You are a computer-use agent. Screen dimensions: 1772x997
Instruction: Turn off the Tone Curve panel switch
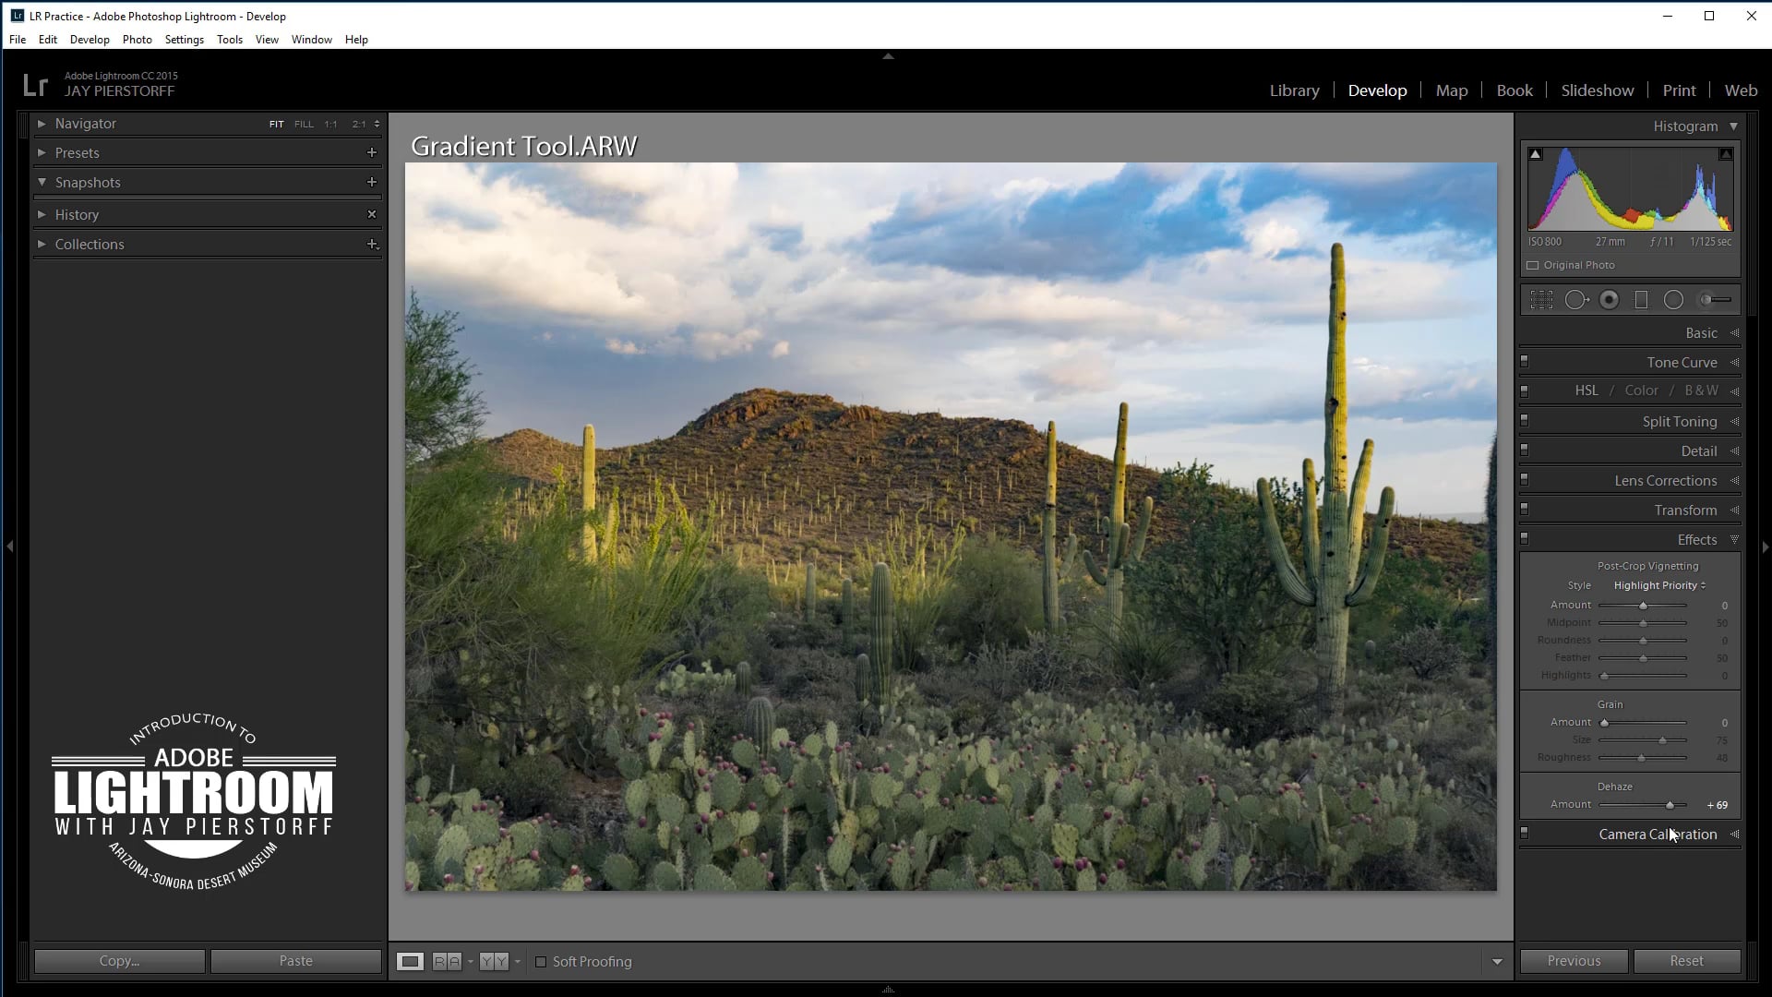pos(1525,362)
